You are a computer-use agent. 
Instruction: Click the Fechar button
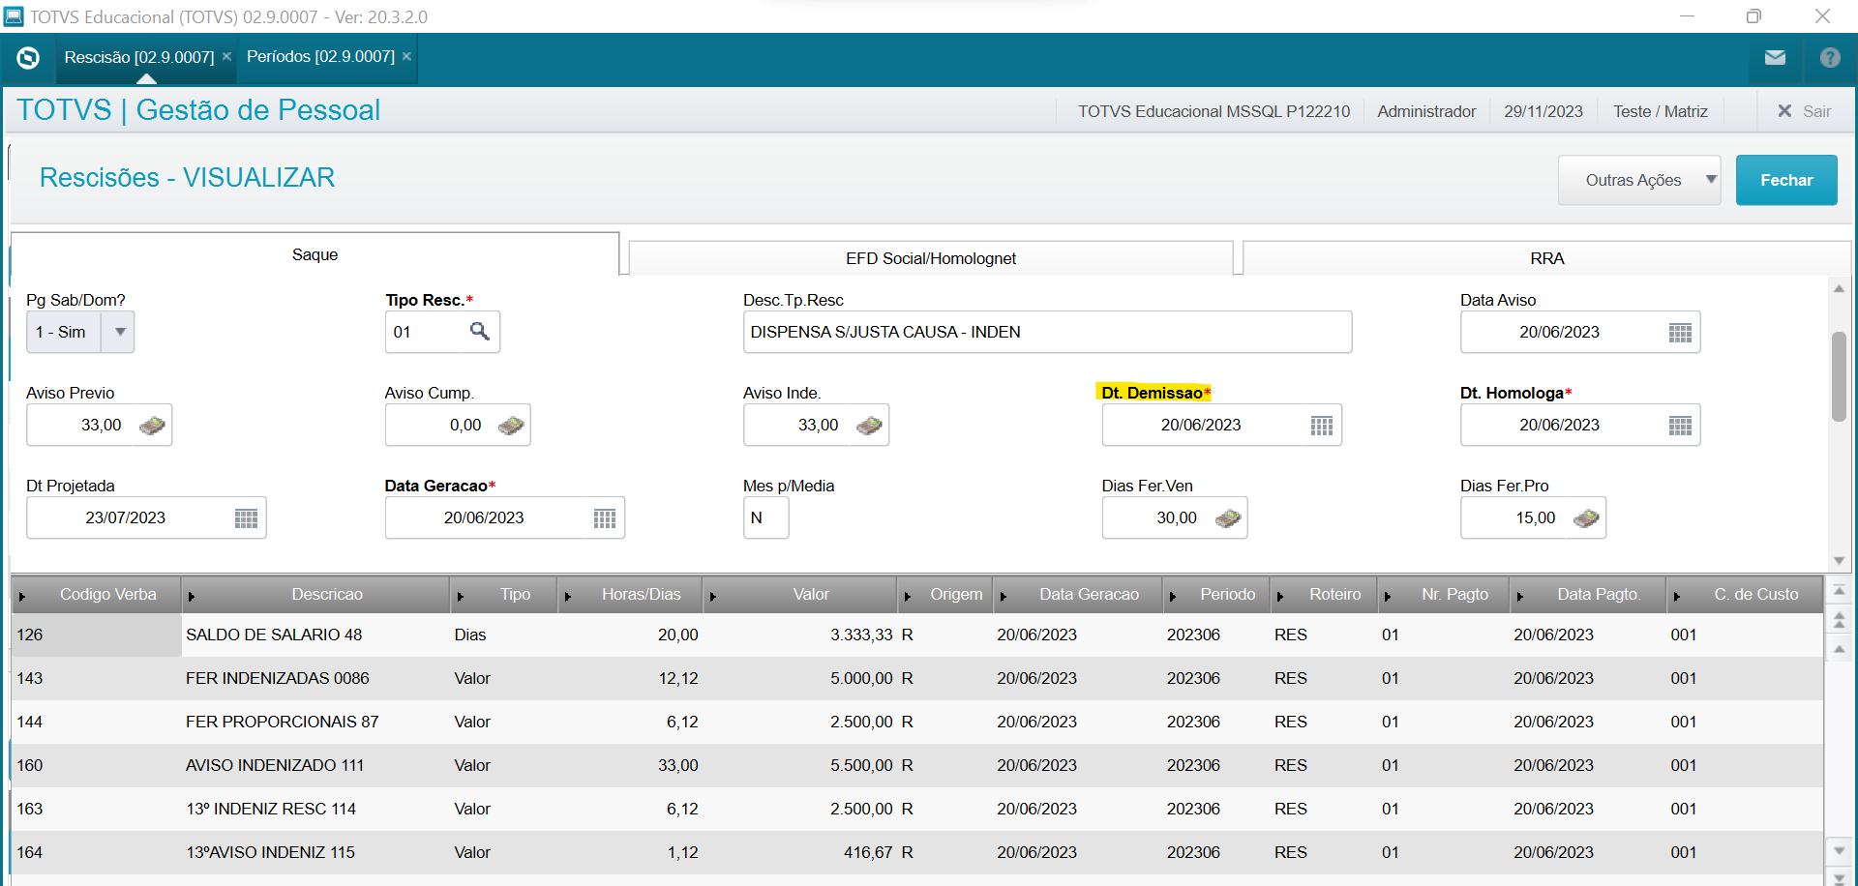[1785, 180]
